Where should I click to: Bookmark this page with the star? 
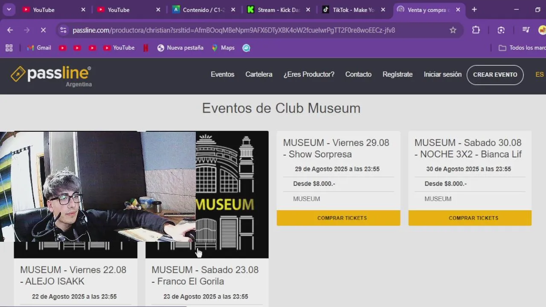click(453, 30)
